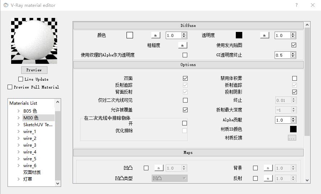Click the 反射 map 'm' button
Viewport: 321px width, 194px height.
click(x=267, y=178)
